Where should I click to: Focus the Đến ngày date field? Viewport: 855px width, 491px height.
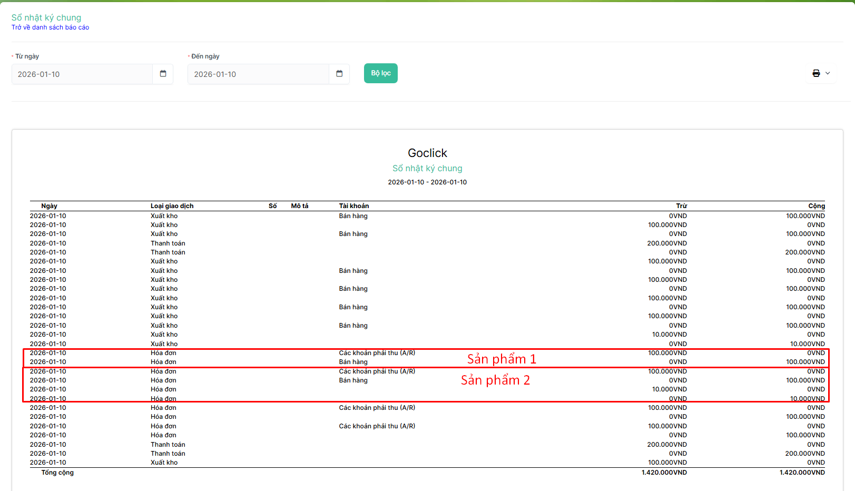258,74
